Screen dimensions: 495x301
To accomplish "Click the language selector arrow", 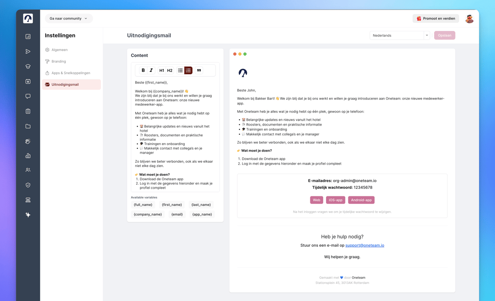I will pyautogui.click(x=427, y=35).
